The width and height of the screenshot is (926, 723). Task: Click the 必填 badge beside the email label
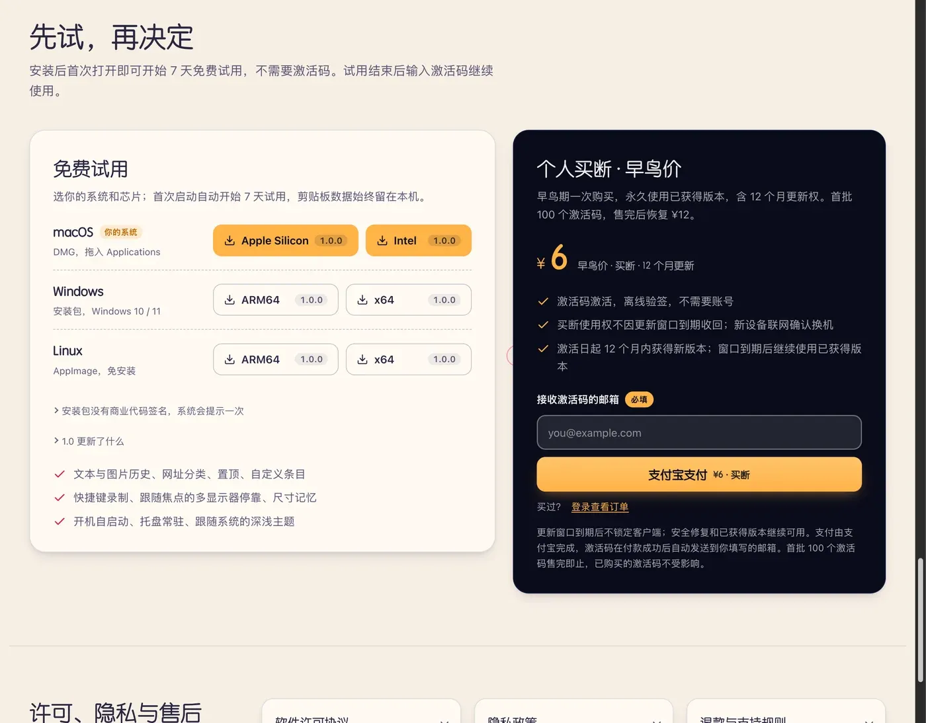(639, 400)
